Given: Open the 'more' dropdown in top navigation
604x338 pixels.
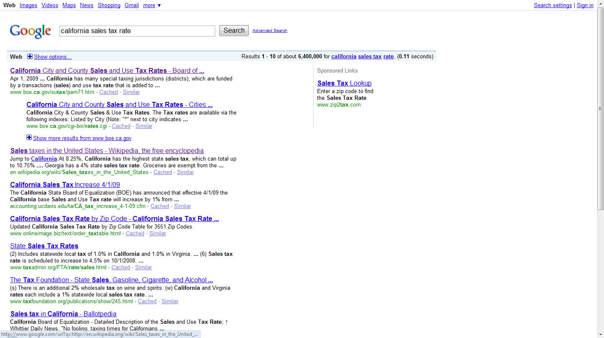Looking at the screenshot, I should pos(152,5).
